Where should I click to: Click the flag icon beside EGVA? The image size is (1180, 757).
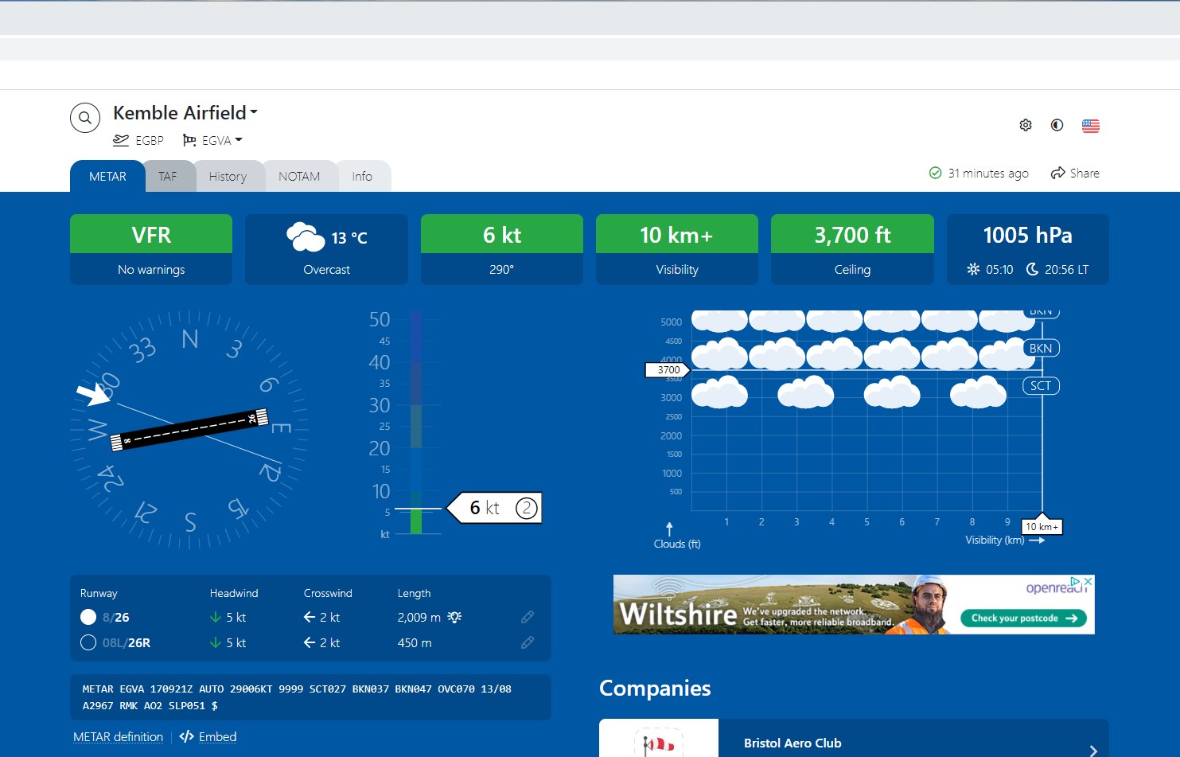[x=189, y=140]
